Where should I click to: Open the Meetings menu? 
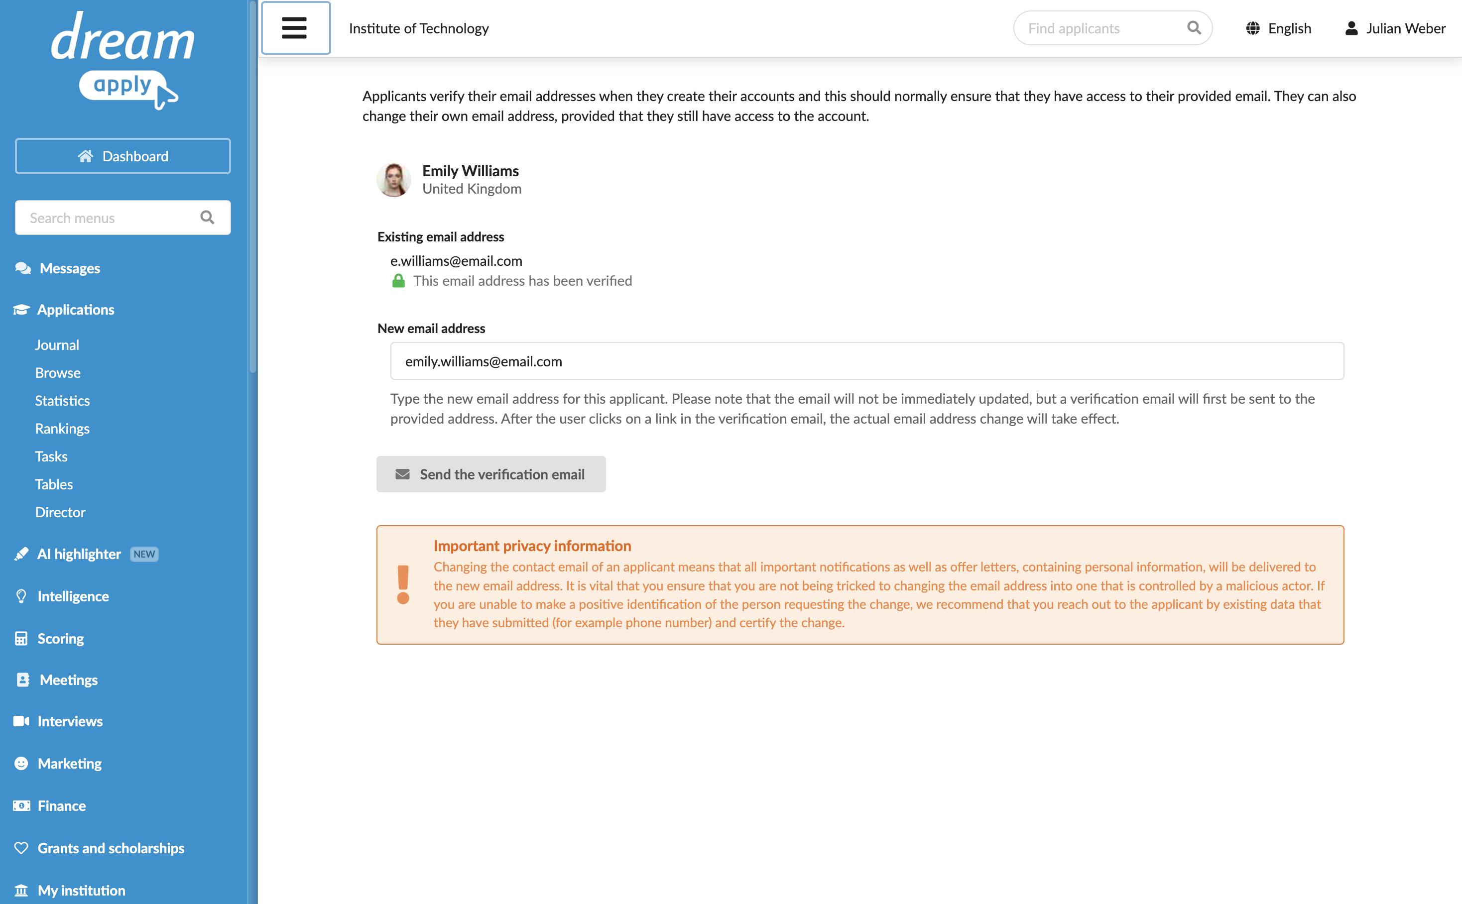[x=68, y=680]
